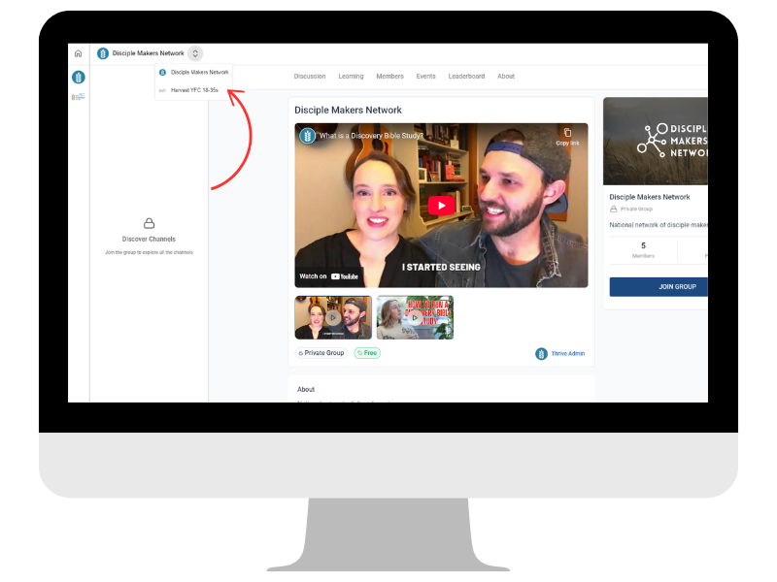
Task: Open the Discussion tab
Action: click(x=310, y=77)
